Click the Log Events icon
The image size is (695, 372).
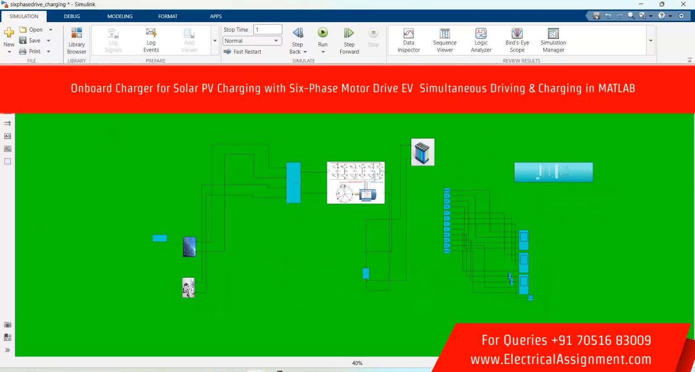(x=151, y=40)
